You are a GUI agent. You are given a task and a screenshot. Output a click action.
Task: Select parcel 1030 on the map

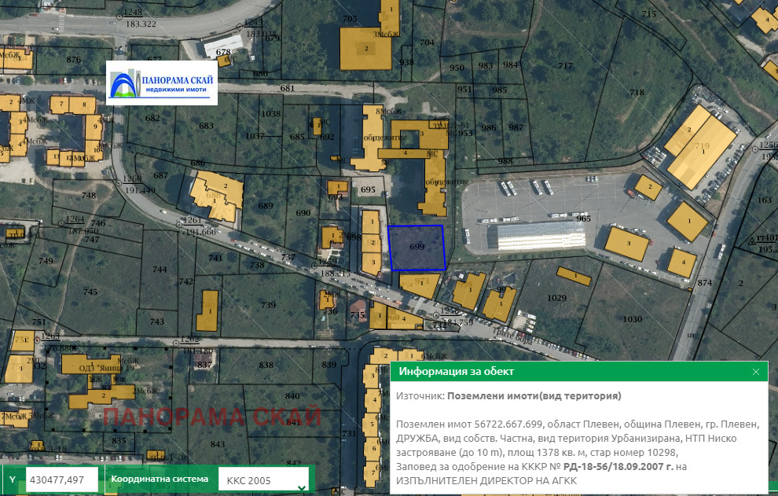click(632, 318)
